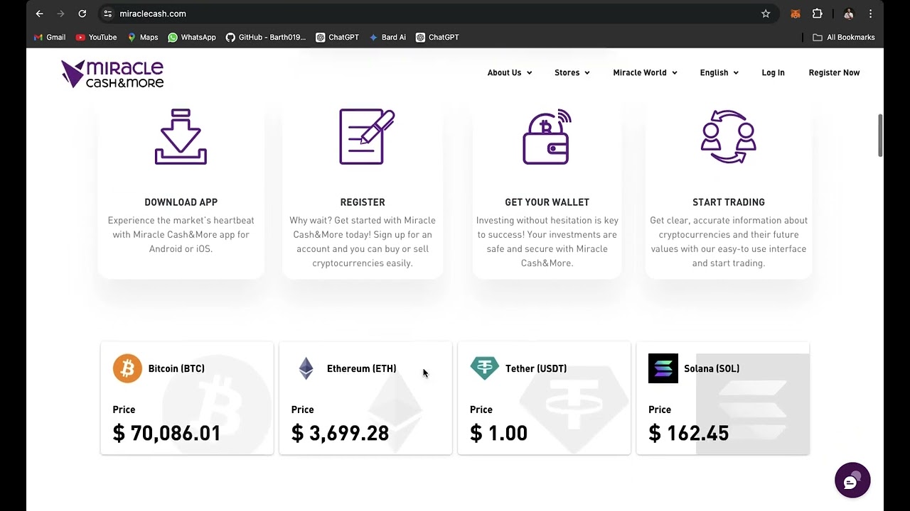The width and height of the screenshot is (910, 511).
Task: Click the Bitcoin wallet icon
Action: [547, 137]
